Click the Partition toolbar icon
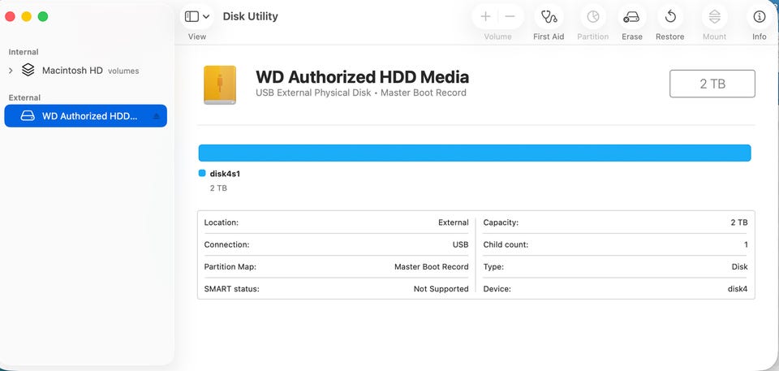Viewport: 779px width, 371px height. (x=593, y=17)
